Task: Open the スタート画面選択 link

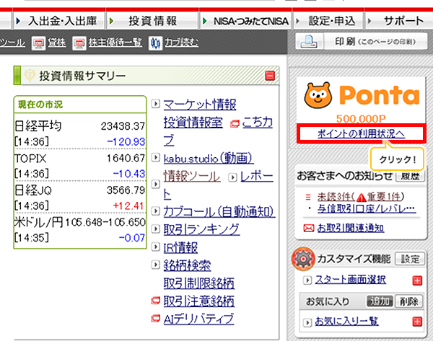Action: click(x=351, y=280)
